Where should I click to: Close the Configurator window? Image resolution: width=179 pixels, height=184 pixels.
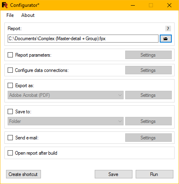point(169,5)
